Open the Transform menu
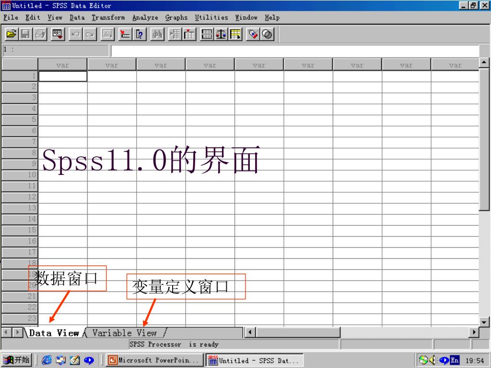 (x=108, y=18)
